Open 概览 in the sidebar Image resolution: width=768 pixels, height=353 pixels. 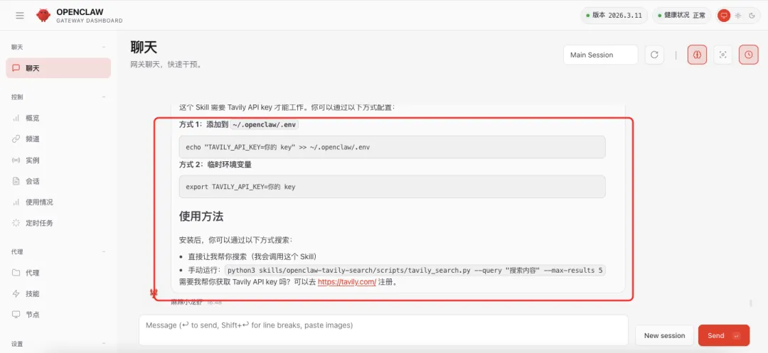point(58,118)
